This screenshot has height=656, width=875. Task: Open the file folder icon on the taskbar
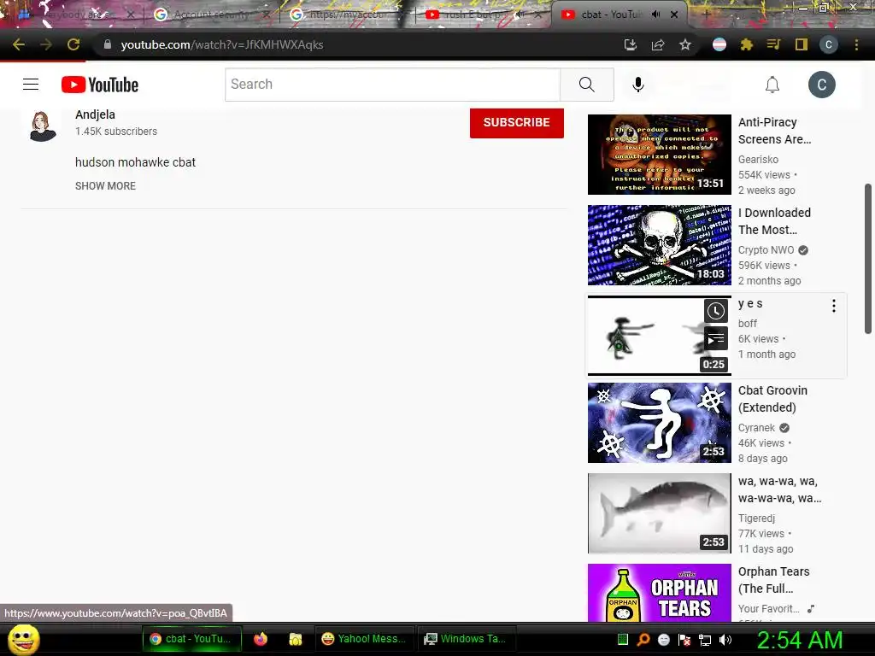tap(295, 639)
